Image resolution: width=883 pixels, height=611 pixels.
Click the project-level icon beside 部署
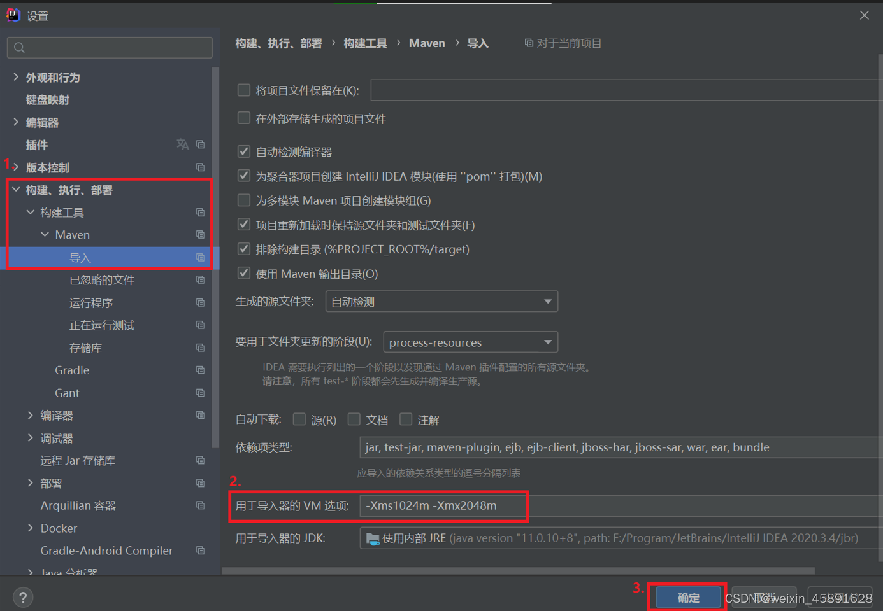[200, 483]
